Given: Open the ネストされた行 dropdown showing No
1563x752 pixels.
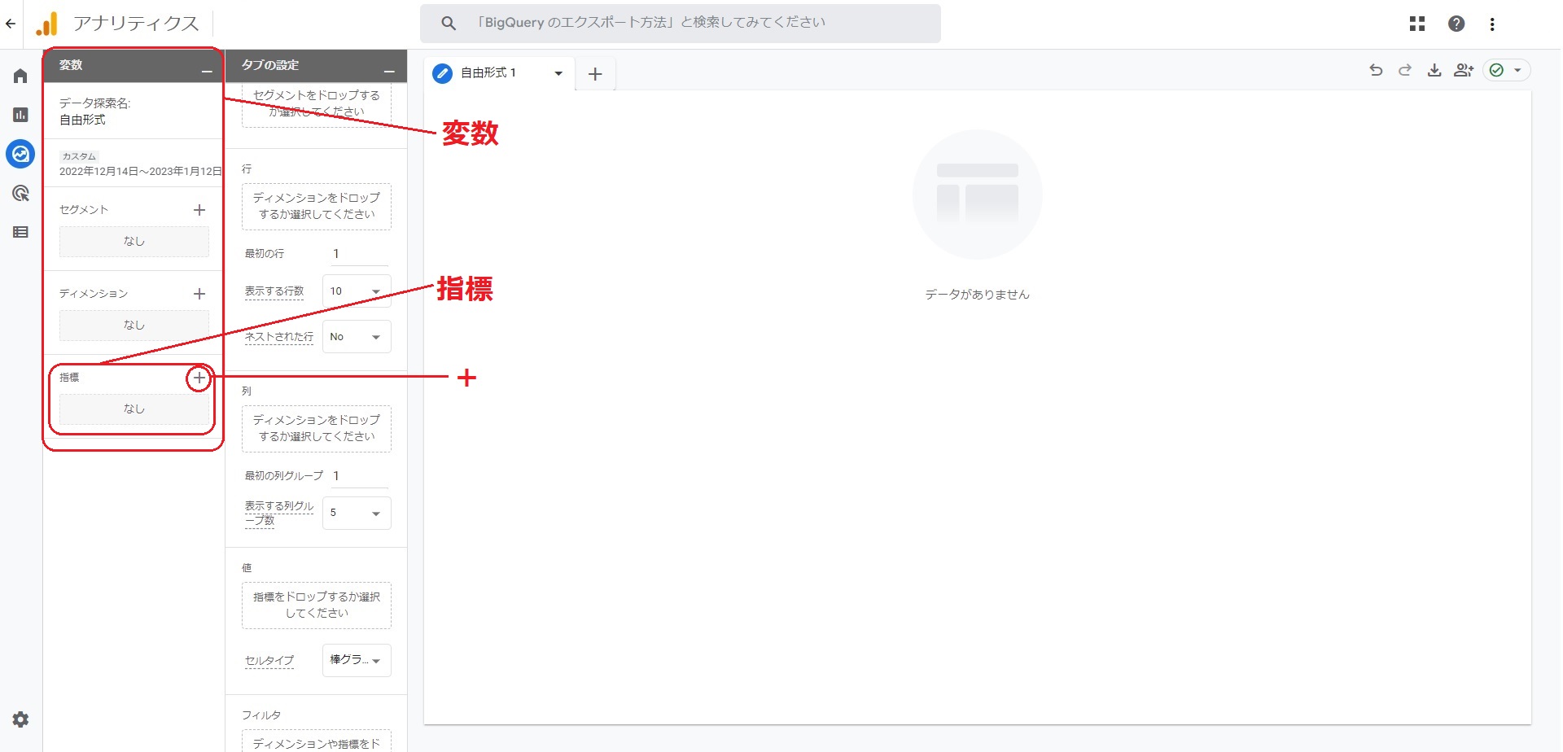Looking at the screenshot, I should tap(357, 337).
